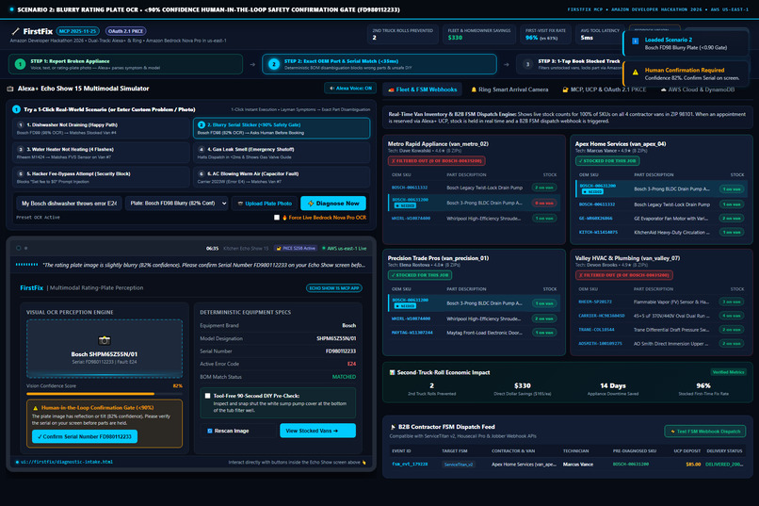Open the Plate: Bosch FD98 Blurry dropdown

click(177, 204)
